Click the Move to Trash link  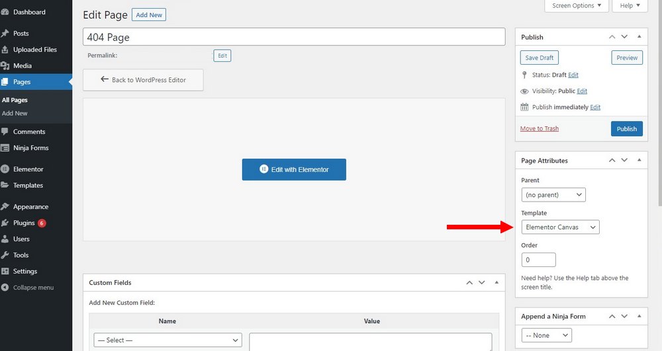point(539,129)
